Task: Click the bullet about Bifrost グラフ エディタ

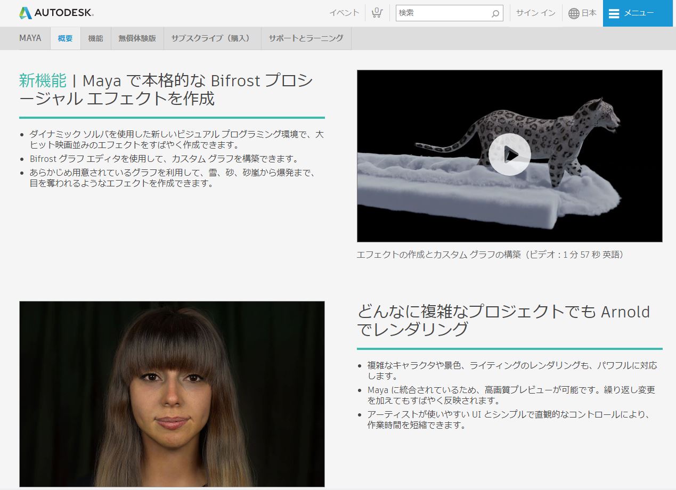Action: 164,159
